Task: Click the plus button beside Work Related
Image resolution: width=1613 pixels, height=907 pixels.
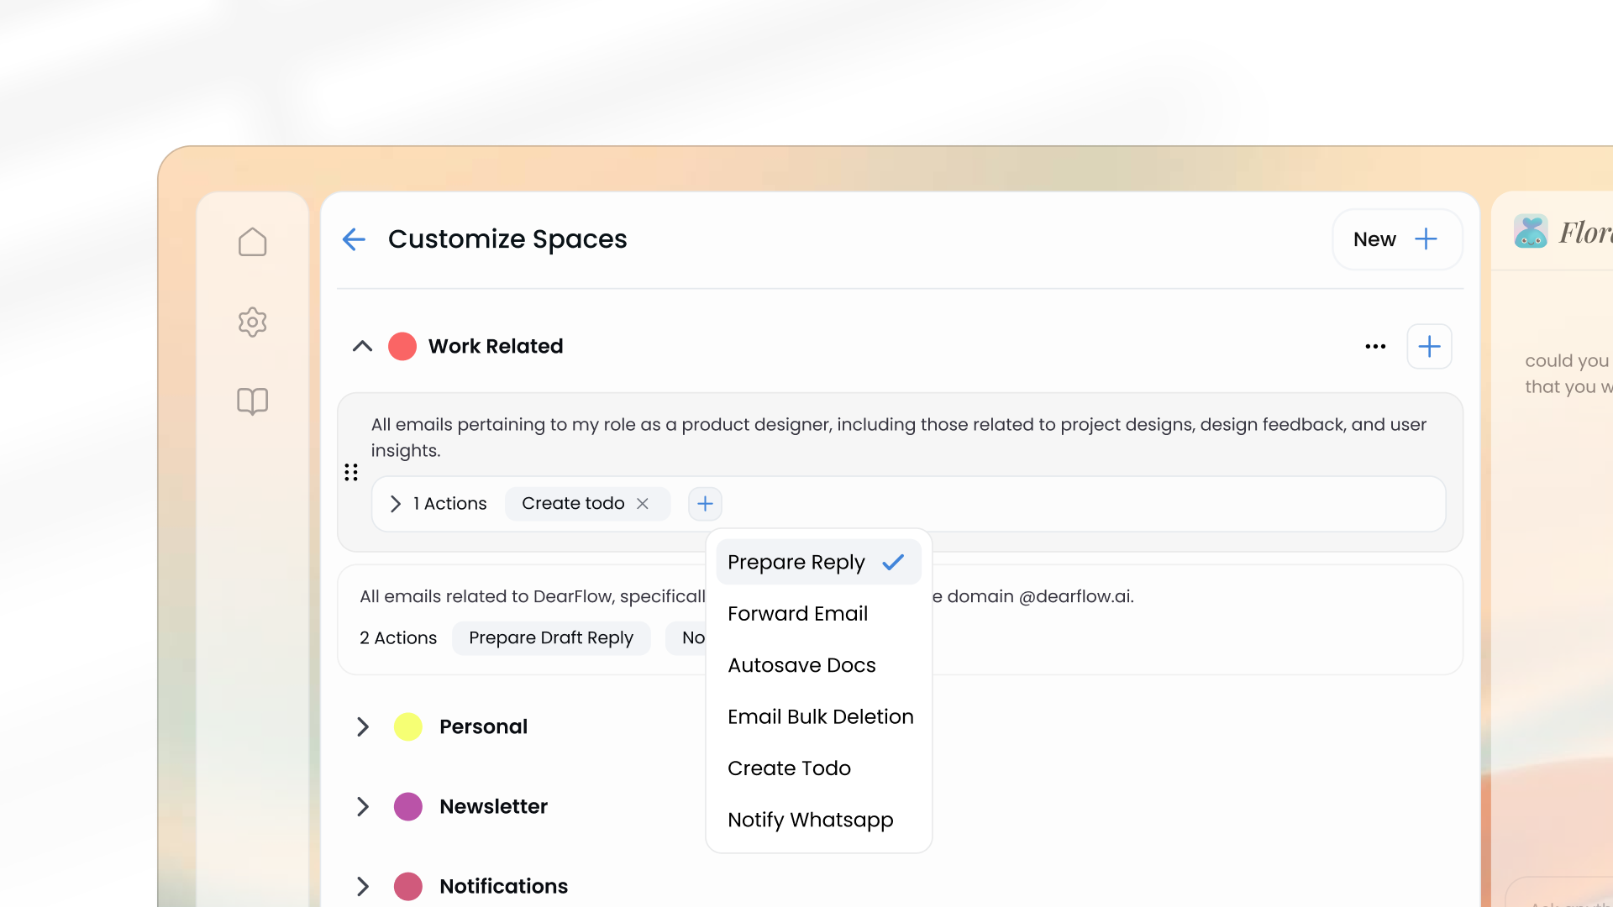Action: click(x=1429, y=346)
